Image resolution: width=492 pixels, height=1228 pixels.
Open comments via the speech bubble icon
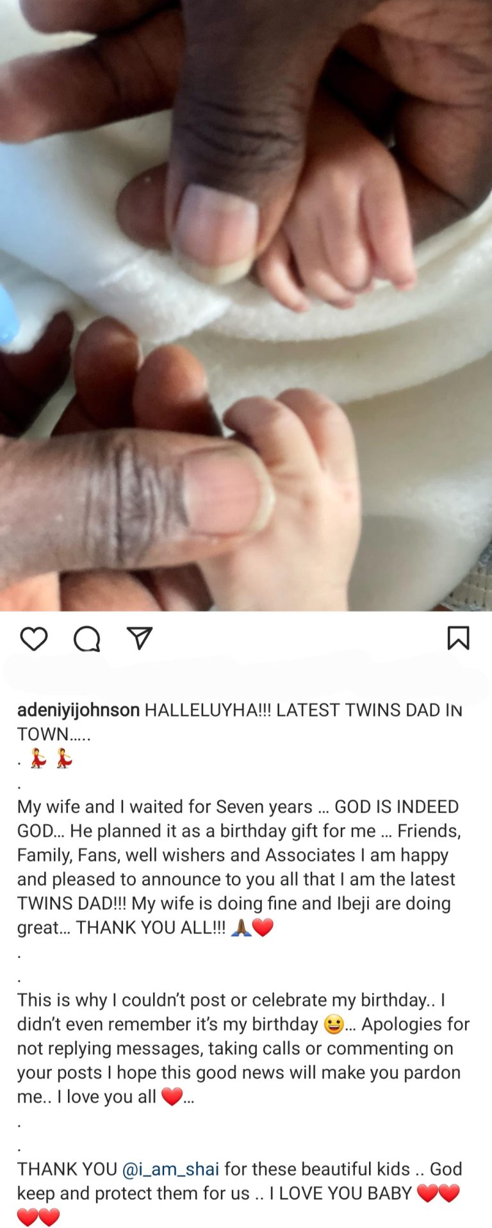[x=86, y=638]
